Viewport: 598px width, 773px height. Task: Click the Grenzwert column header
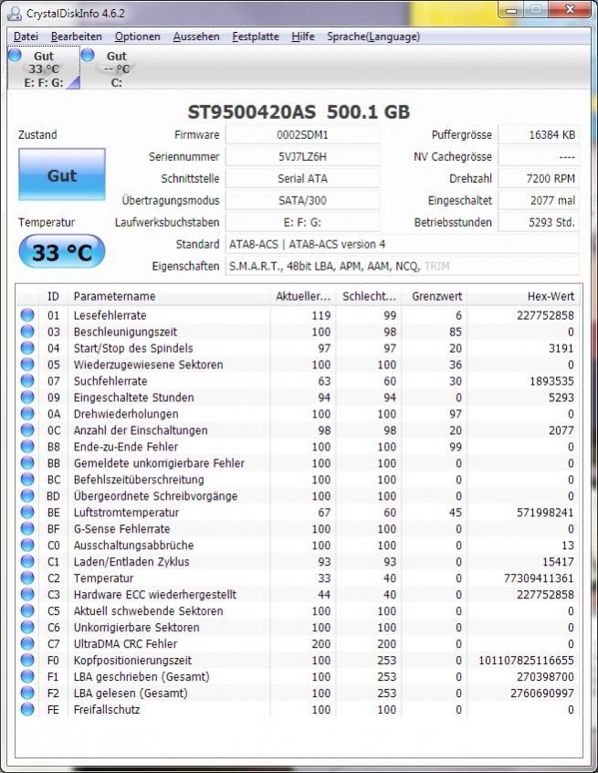coord(435,296)
